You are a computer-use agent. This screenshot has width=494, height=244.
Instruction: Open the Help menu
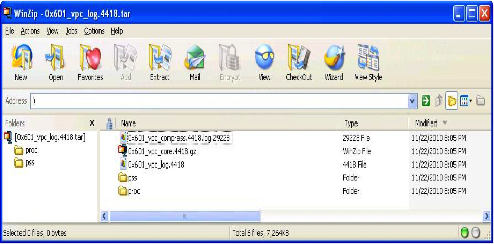117,31
